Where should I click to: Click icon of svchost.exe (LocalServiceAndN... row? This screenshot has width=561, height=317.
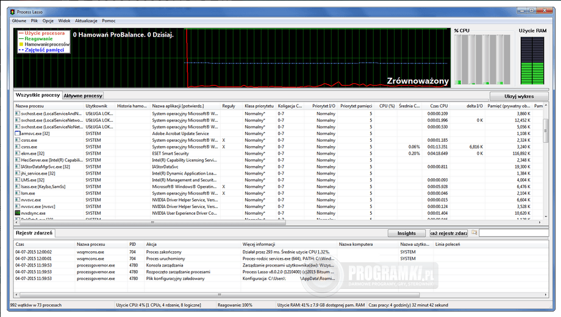tap(17, 114)
